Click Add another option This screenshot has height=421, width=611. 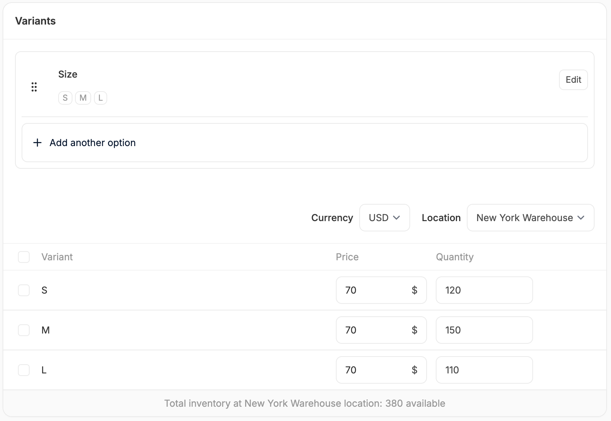tap(93, 142)
